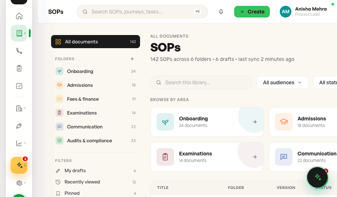Open the floating AI assistant button

click(317, 177)
